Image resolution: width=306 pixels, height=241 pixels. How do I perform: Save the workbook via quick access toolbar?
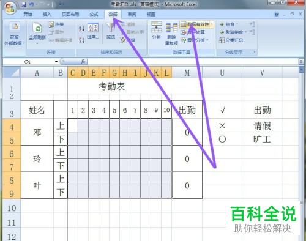[24, 4]
